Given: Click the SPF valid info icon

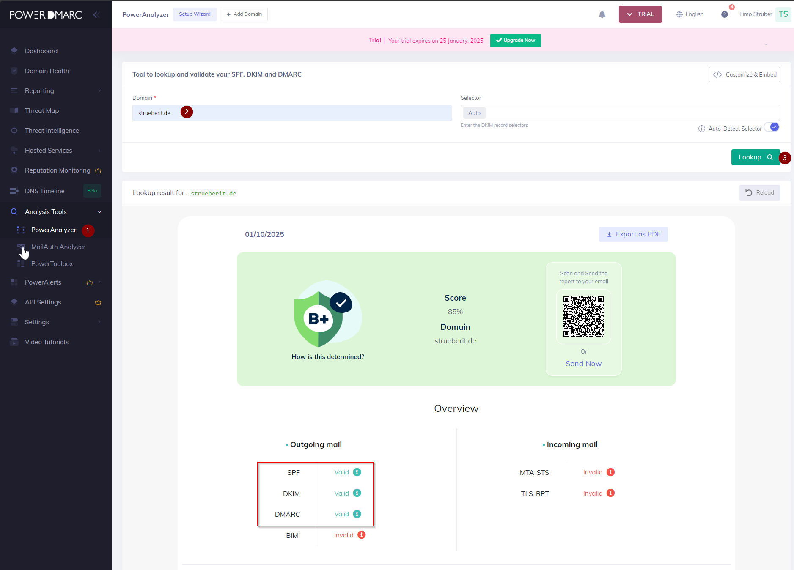Looking at the screenshot, I should coord(357,472).
